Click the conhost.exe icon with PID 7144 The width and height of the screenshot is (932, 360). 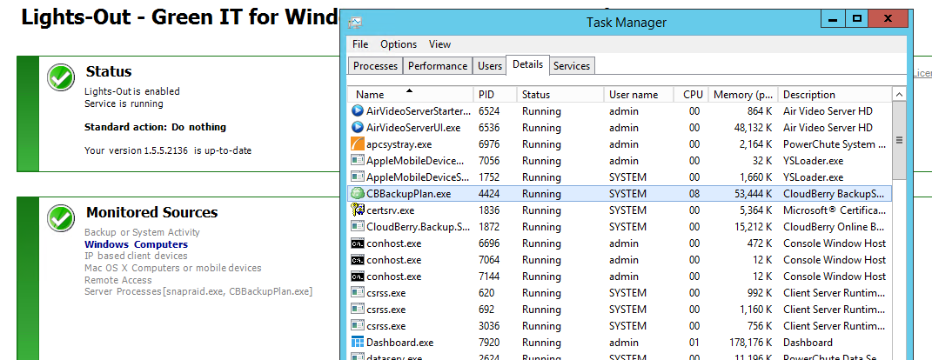[358, 277]
